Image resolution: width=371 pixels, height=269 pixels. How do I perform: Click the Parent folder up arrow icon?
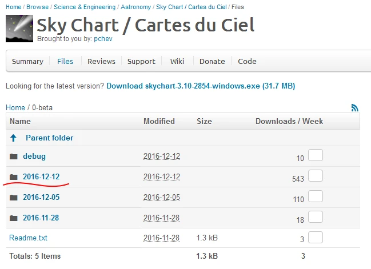click(x=14, y=138)
